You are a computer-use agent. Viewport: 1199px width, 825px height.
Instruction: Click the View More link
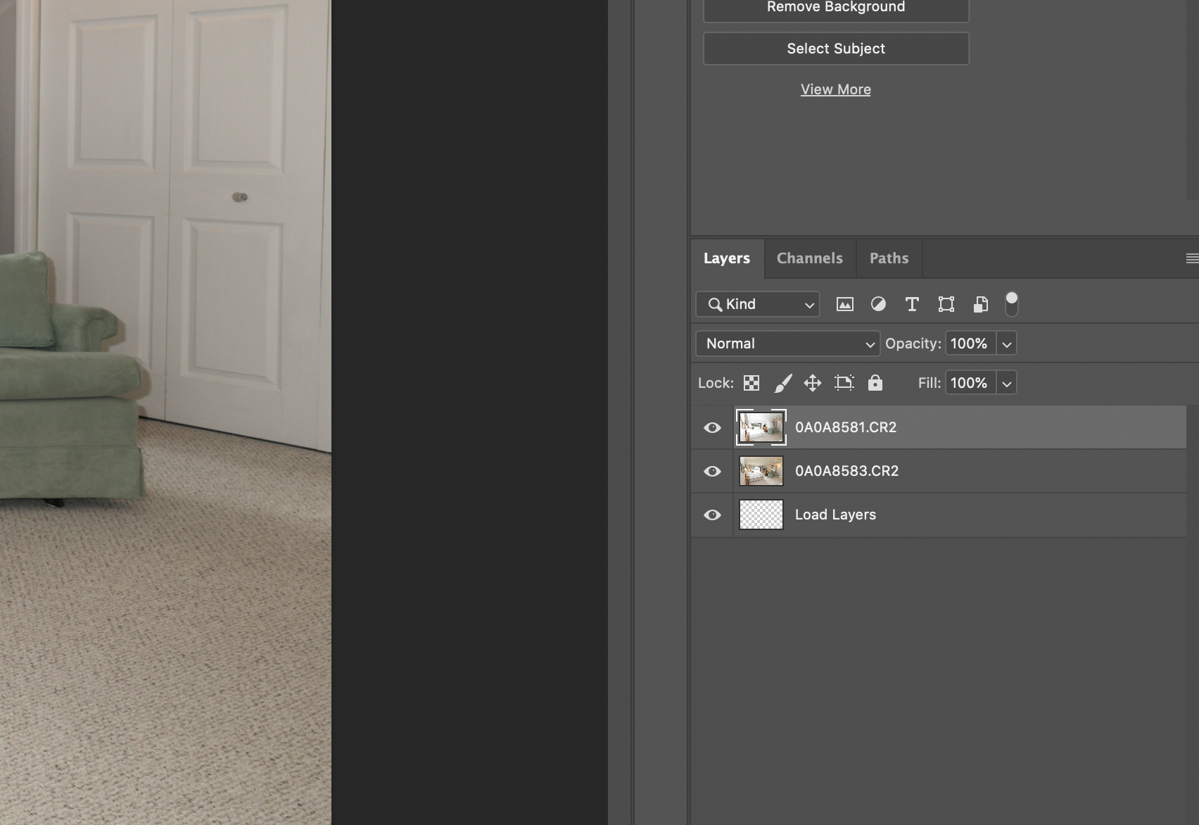point(835,89)
